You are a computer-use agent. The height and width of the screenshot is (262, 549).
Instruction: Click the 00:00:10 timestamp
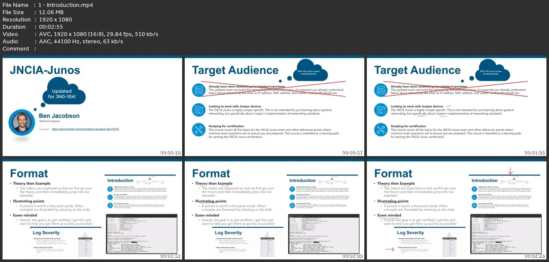171,153
